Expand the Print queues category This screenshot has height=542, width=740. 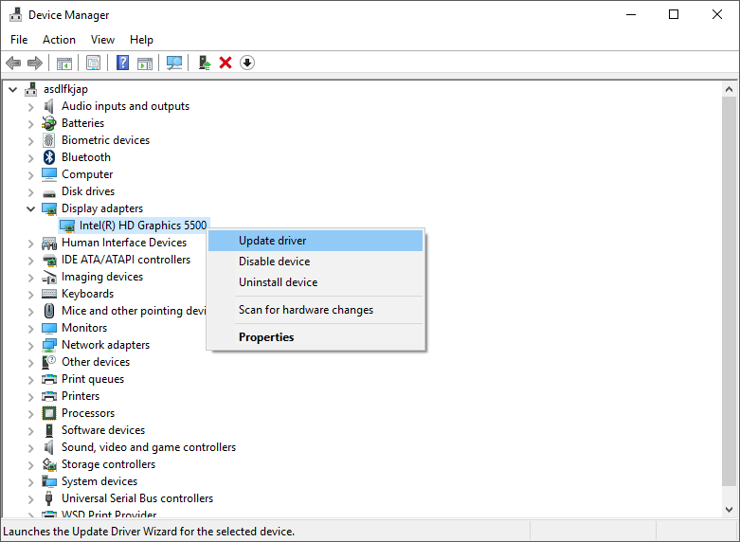(x=31, y=379)
